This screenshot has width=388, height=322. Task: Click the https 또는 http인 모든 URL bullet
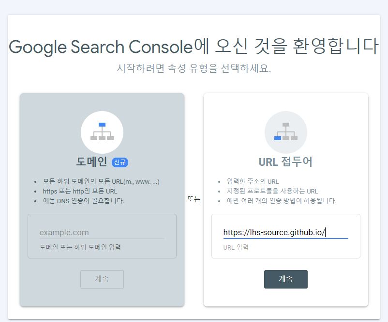80,191
